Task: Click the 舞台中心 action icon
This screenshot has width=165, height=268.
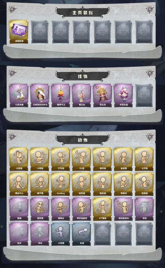Action: click(19, 184)
